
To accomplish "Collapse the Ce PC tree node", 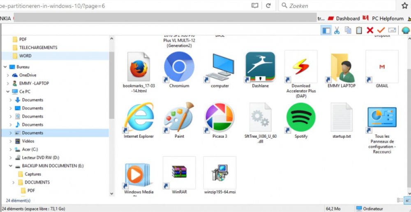I will click(x=8, y=92).
